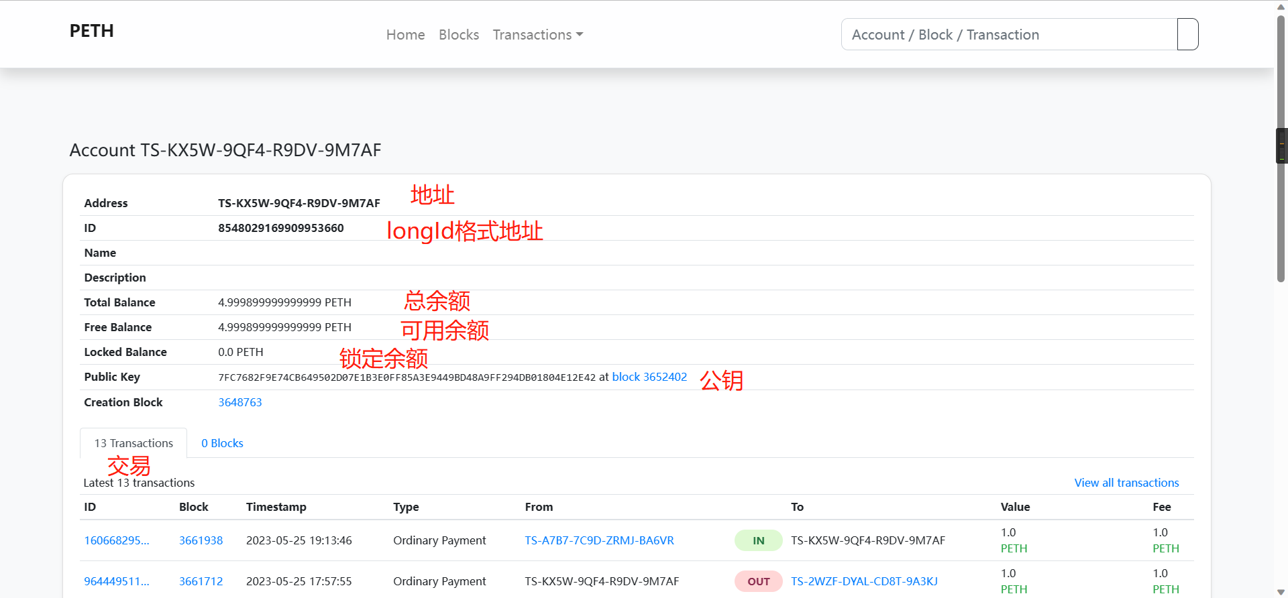Open recipient account TS-2WZF-DYAL-CD8T-9A3KJ
This screenshot has height=598, width=1288.
click(864, 581)
